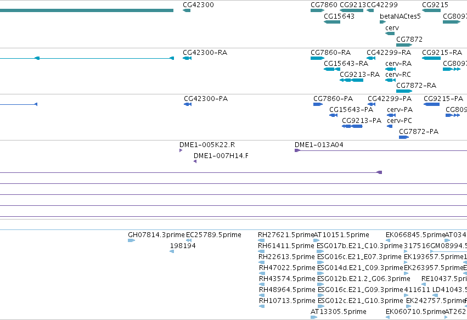Image resolution: width=467 pixels, height=320 pixels.
Task: Open transcript label cerv-RA
Action: (x=398, y=64)
